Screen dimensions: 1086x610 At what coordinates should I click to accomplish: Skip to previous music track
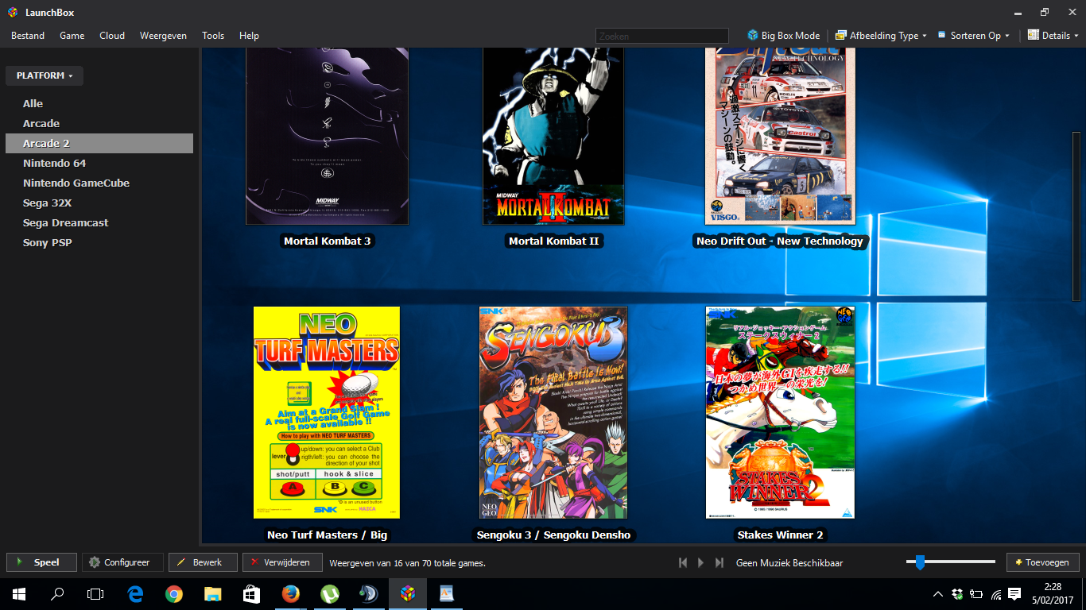tap(683, 562)
